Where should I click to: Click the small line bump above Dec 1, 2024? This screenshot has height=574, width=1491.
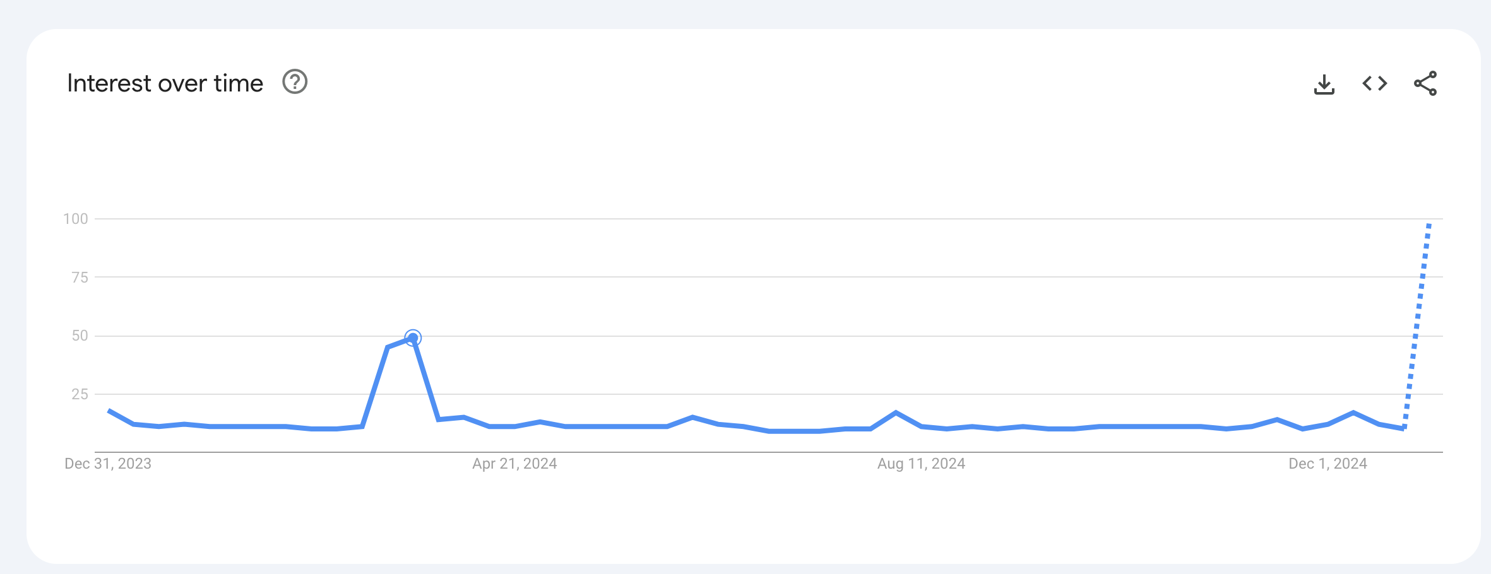coord(1353,413)
